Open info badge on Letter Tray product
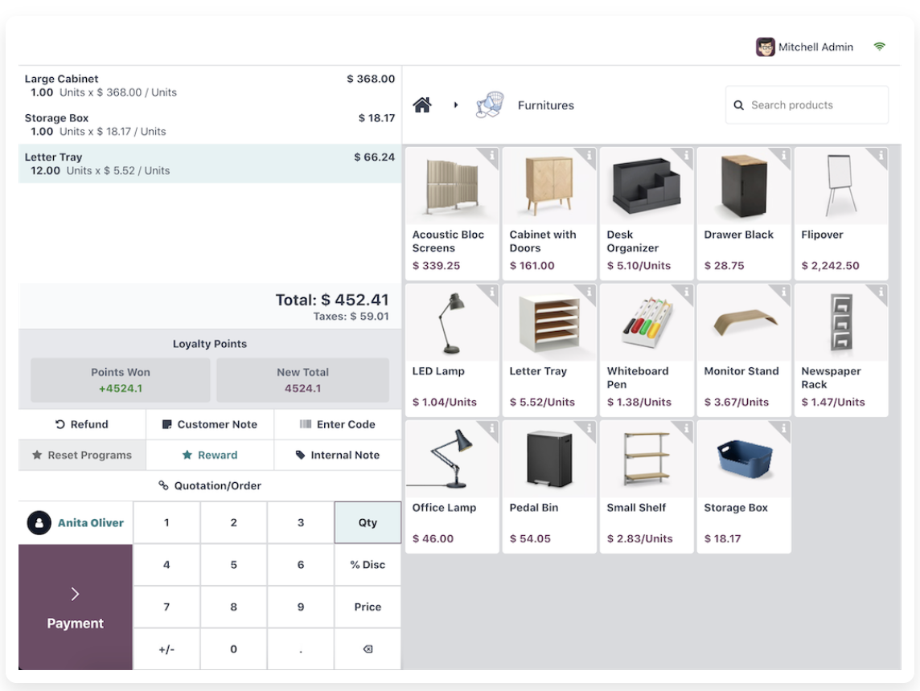This screenshot has width=920, height=691. [589, 292]
